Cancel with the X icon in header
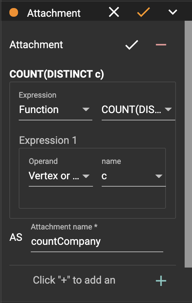The width and height of the screenshot is (192, 303). click(114, 12)
